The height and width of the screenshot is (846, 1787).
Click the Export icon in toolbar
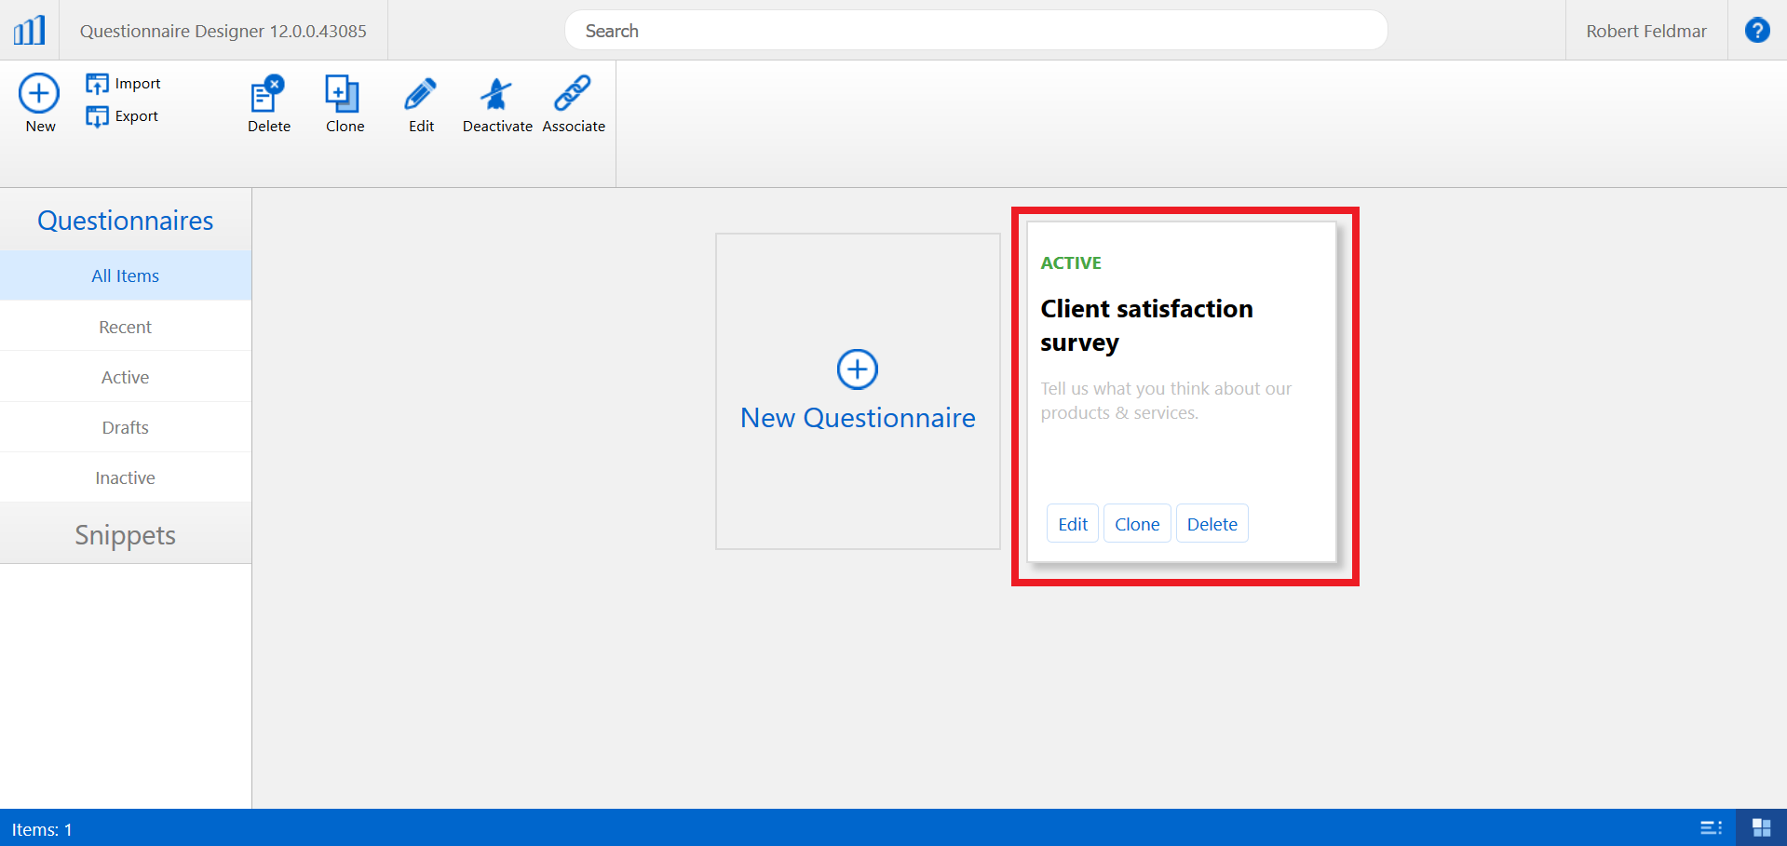97,116
